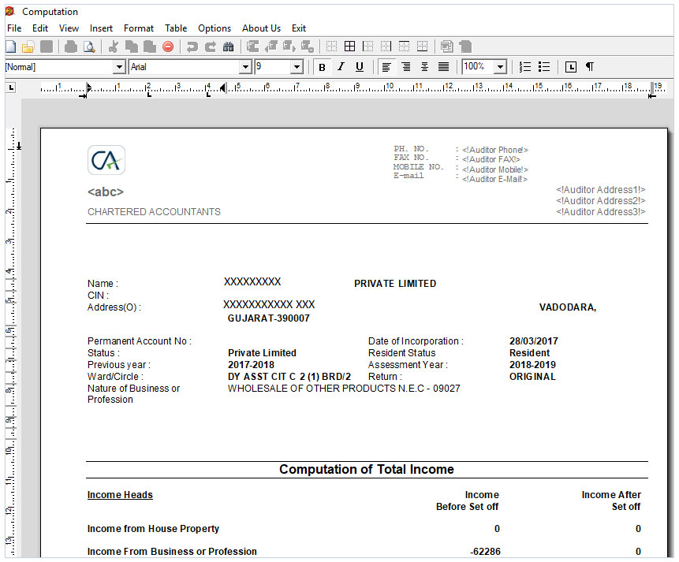This screenshot has width=679, height=562.
Task: Click the delete table row icon
Action: click(x=308, y=47)
